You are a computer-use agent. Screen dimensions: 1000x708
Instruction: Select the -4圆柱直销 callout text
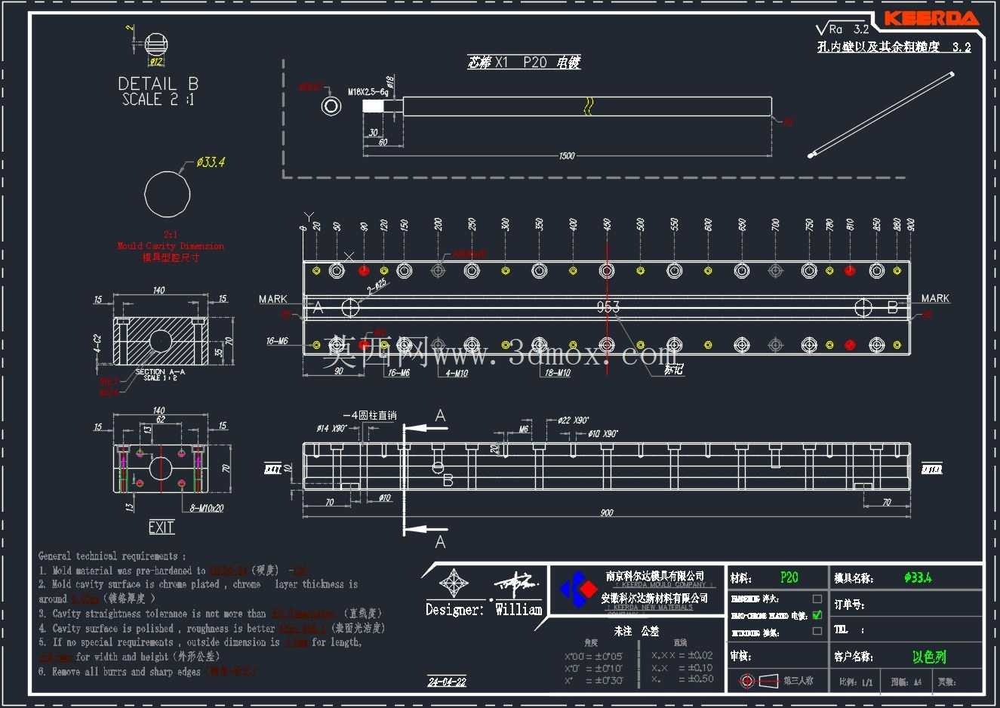point(369,415)
